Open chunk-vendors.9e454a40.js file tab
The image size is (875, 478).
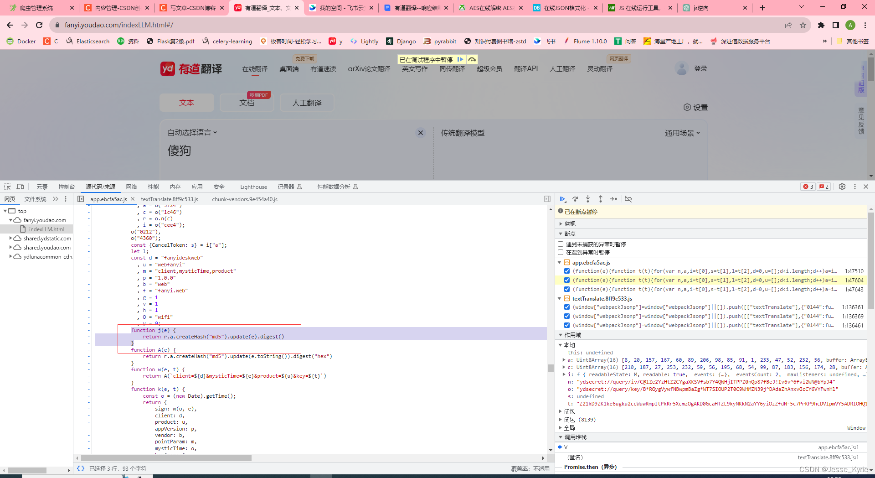[x=245, y=199]
